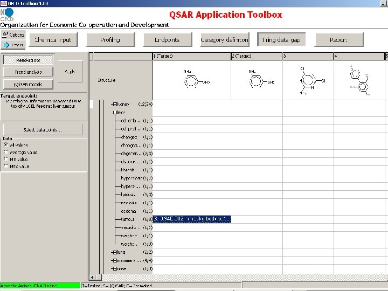Expand the kidney tree node

[x=115, y=104]
